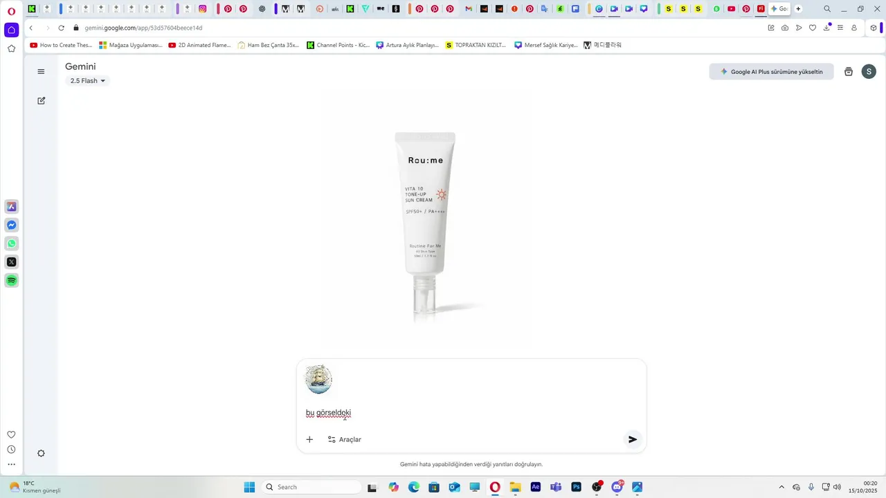Open bookmark Mersef Sağlık Kariye

click(x=546, y=45)
